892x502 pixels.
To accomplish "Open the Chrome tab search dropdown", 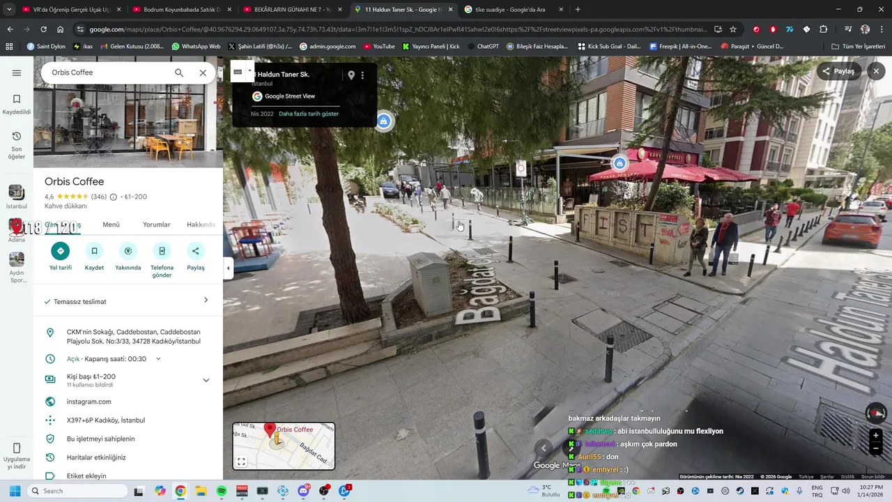I will coord(9,9).
